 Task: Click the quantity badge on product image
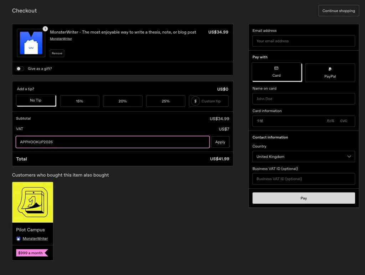pyautogui.click(x=45, y=29)
